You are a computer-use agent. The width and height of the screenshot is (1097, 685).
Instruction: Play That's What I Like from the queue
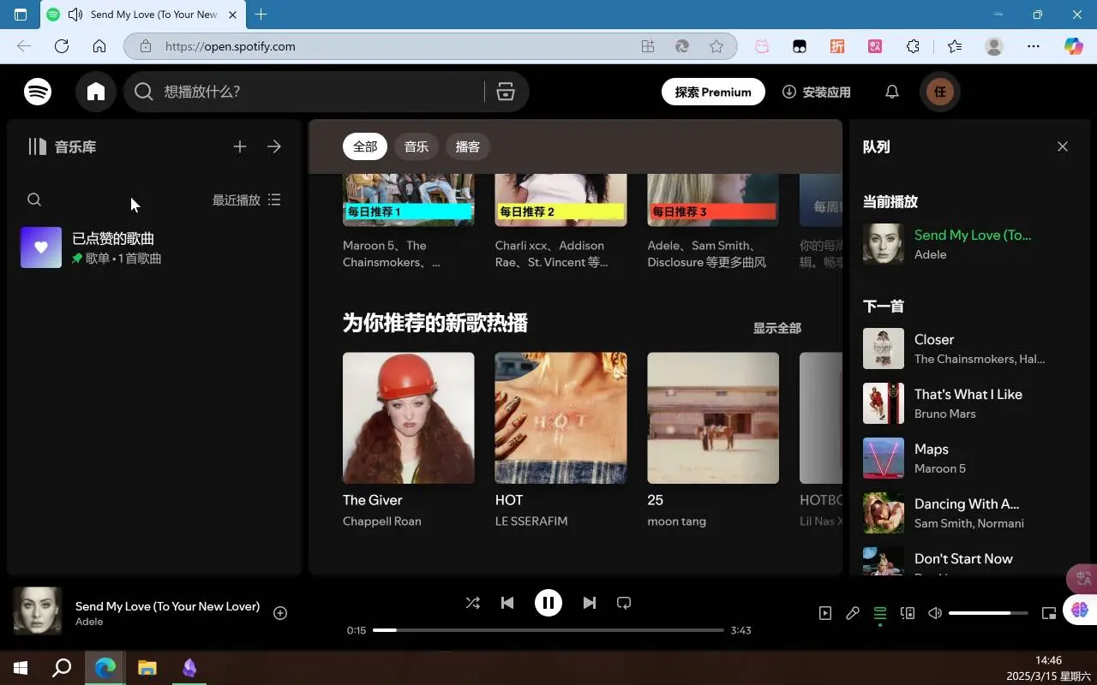pyautogui.click(x=969, y=403)
